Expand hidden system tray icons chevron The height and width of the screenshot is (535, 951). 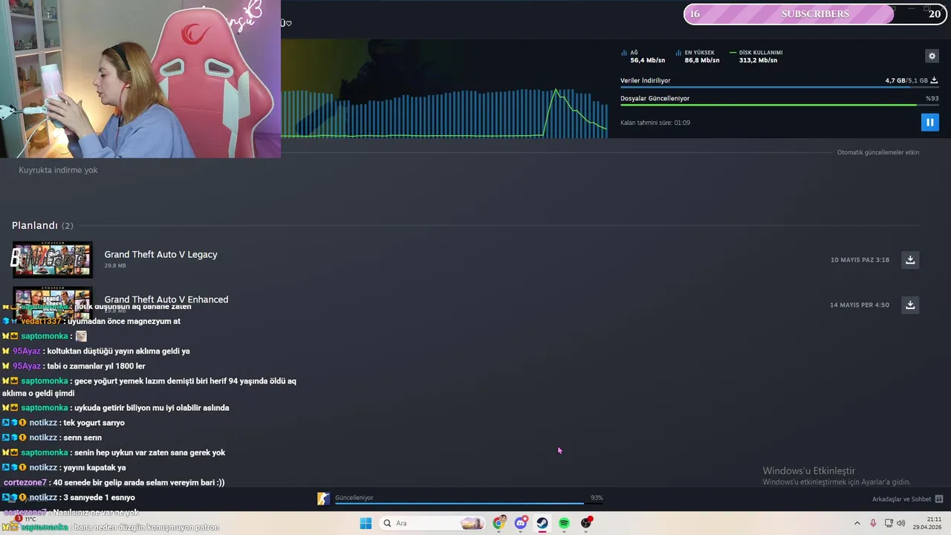click(857, 523)
